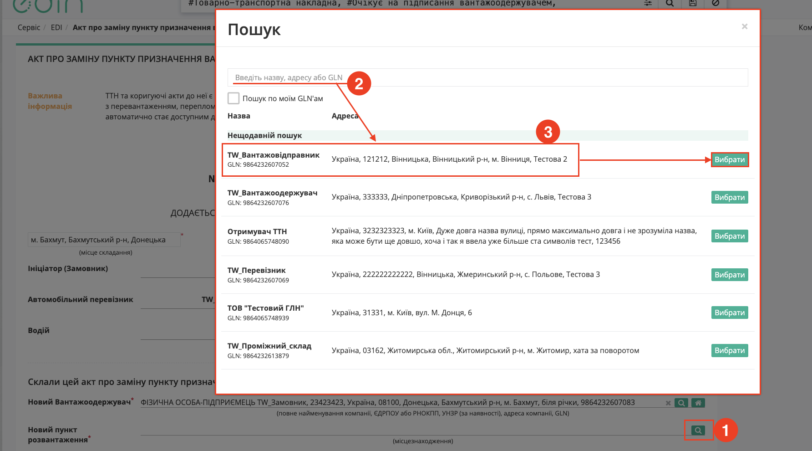Click GLN: 9864232607076 text
The width and height of the screenshot is (812, 451).
[258, 203]
